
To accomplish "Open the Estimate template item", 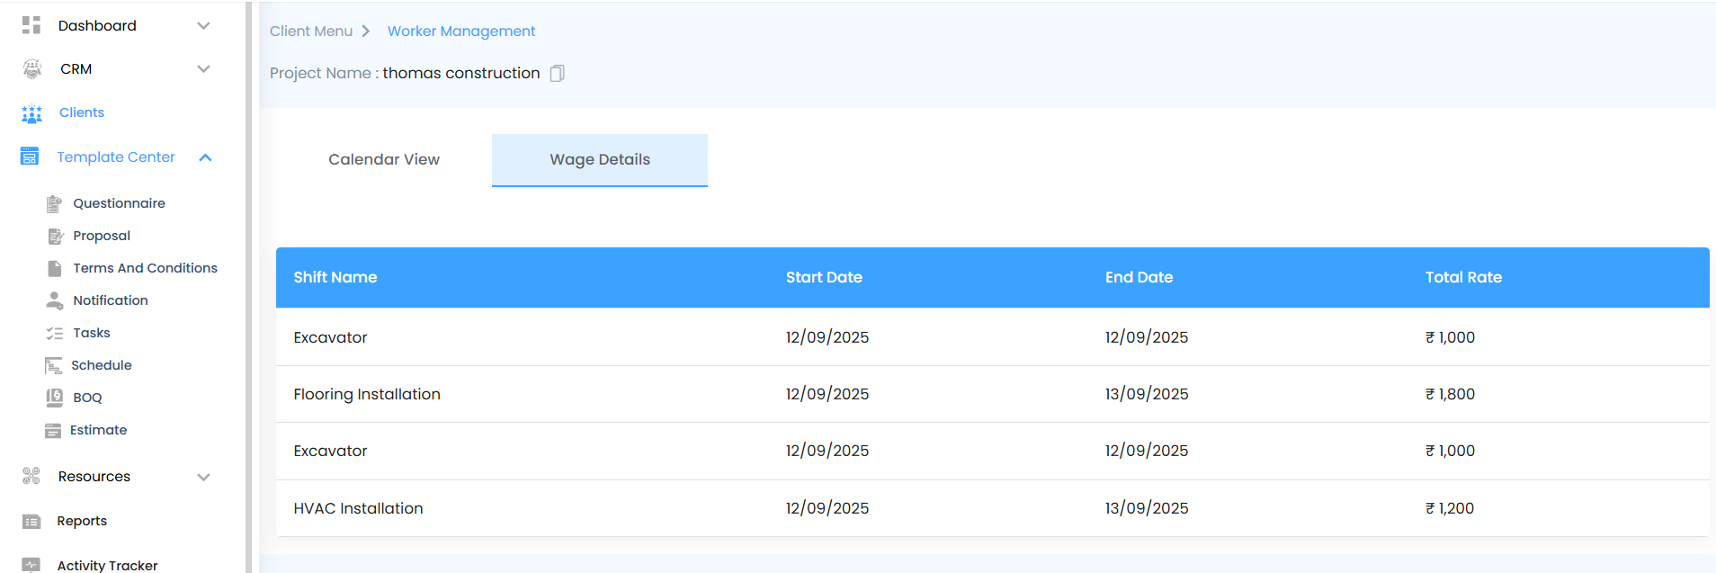I will click(99, 430).
